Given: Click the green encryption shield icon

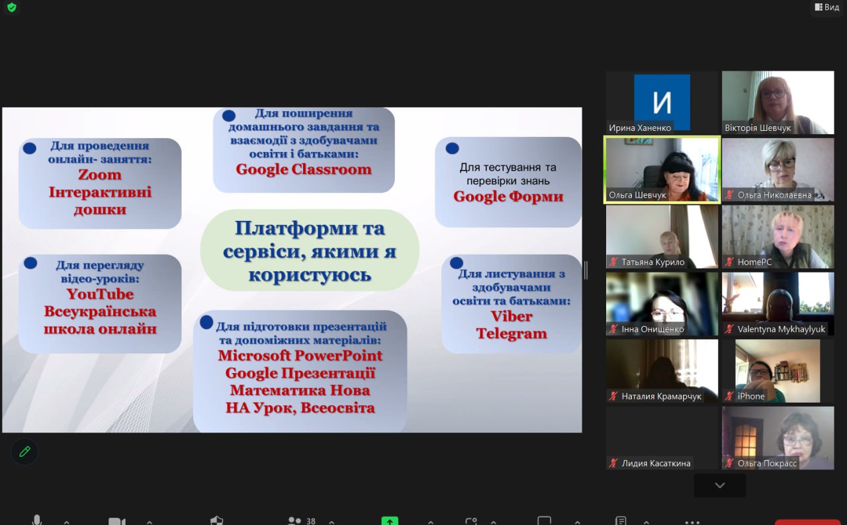Looking at the screenshot, I should 11,8.
